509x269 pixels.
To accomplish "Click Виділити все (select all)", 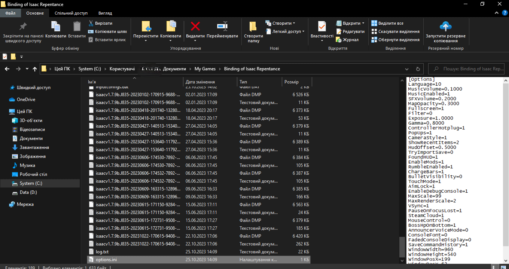I will (387, 23).
